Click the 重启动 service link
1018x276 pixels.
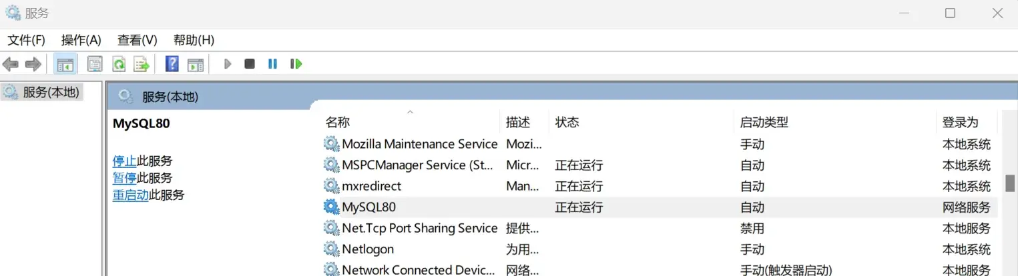pyautogui.click(x=130, y=195)
